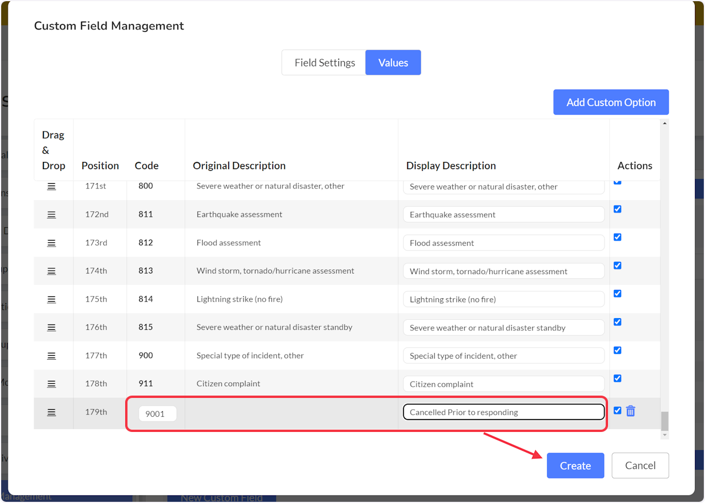Click the Actions column header
This screenshot has height=503, width=705.
pyautogui.click(x=634, y=166)
